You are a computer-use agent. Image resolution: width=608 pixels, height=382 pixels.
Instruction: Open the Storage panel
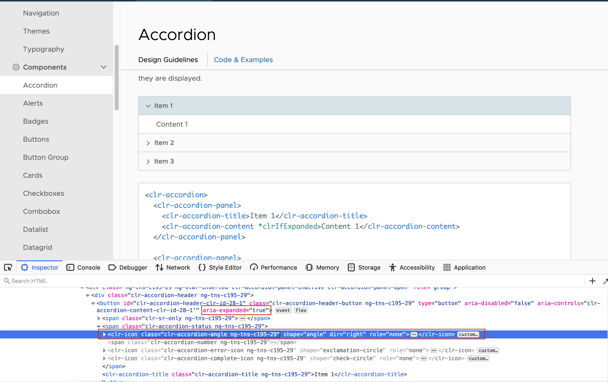point(364,267)
